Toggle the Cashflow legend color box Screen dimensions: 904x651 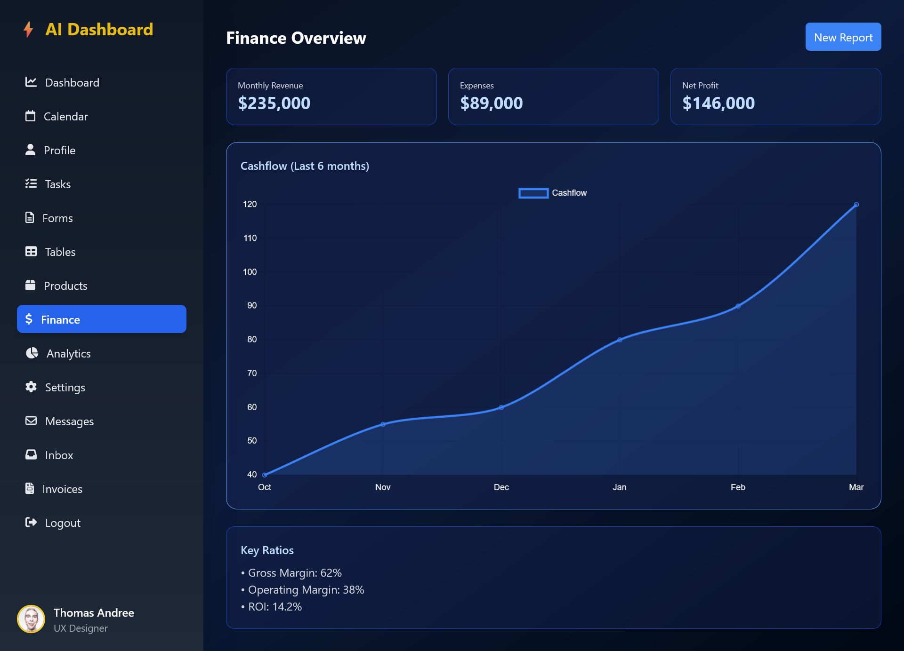[533, 193]
